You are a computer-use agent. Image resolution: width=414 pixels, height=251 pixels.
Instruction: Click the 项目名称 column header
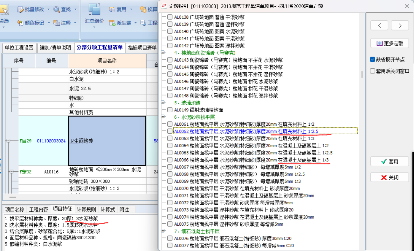pos(107,61)
